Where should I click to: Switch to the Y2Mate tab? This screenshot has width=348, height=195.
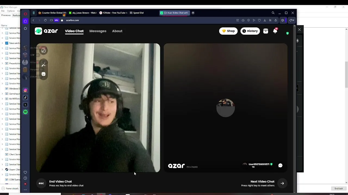113,13
